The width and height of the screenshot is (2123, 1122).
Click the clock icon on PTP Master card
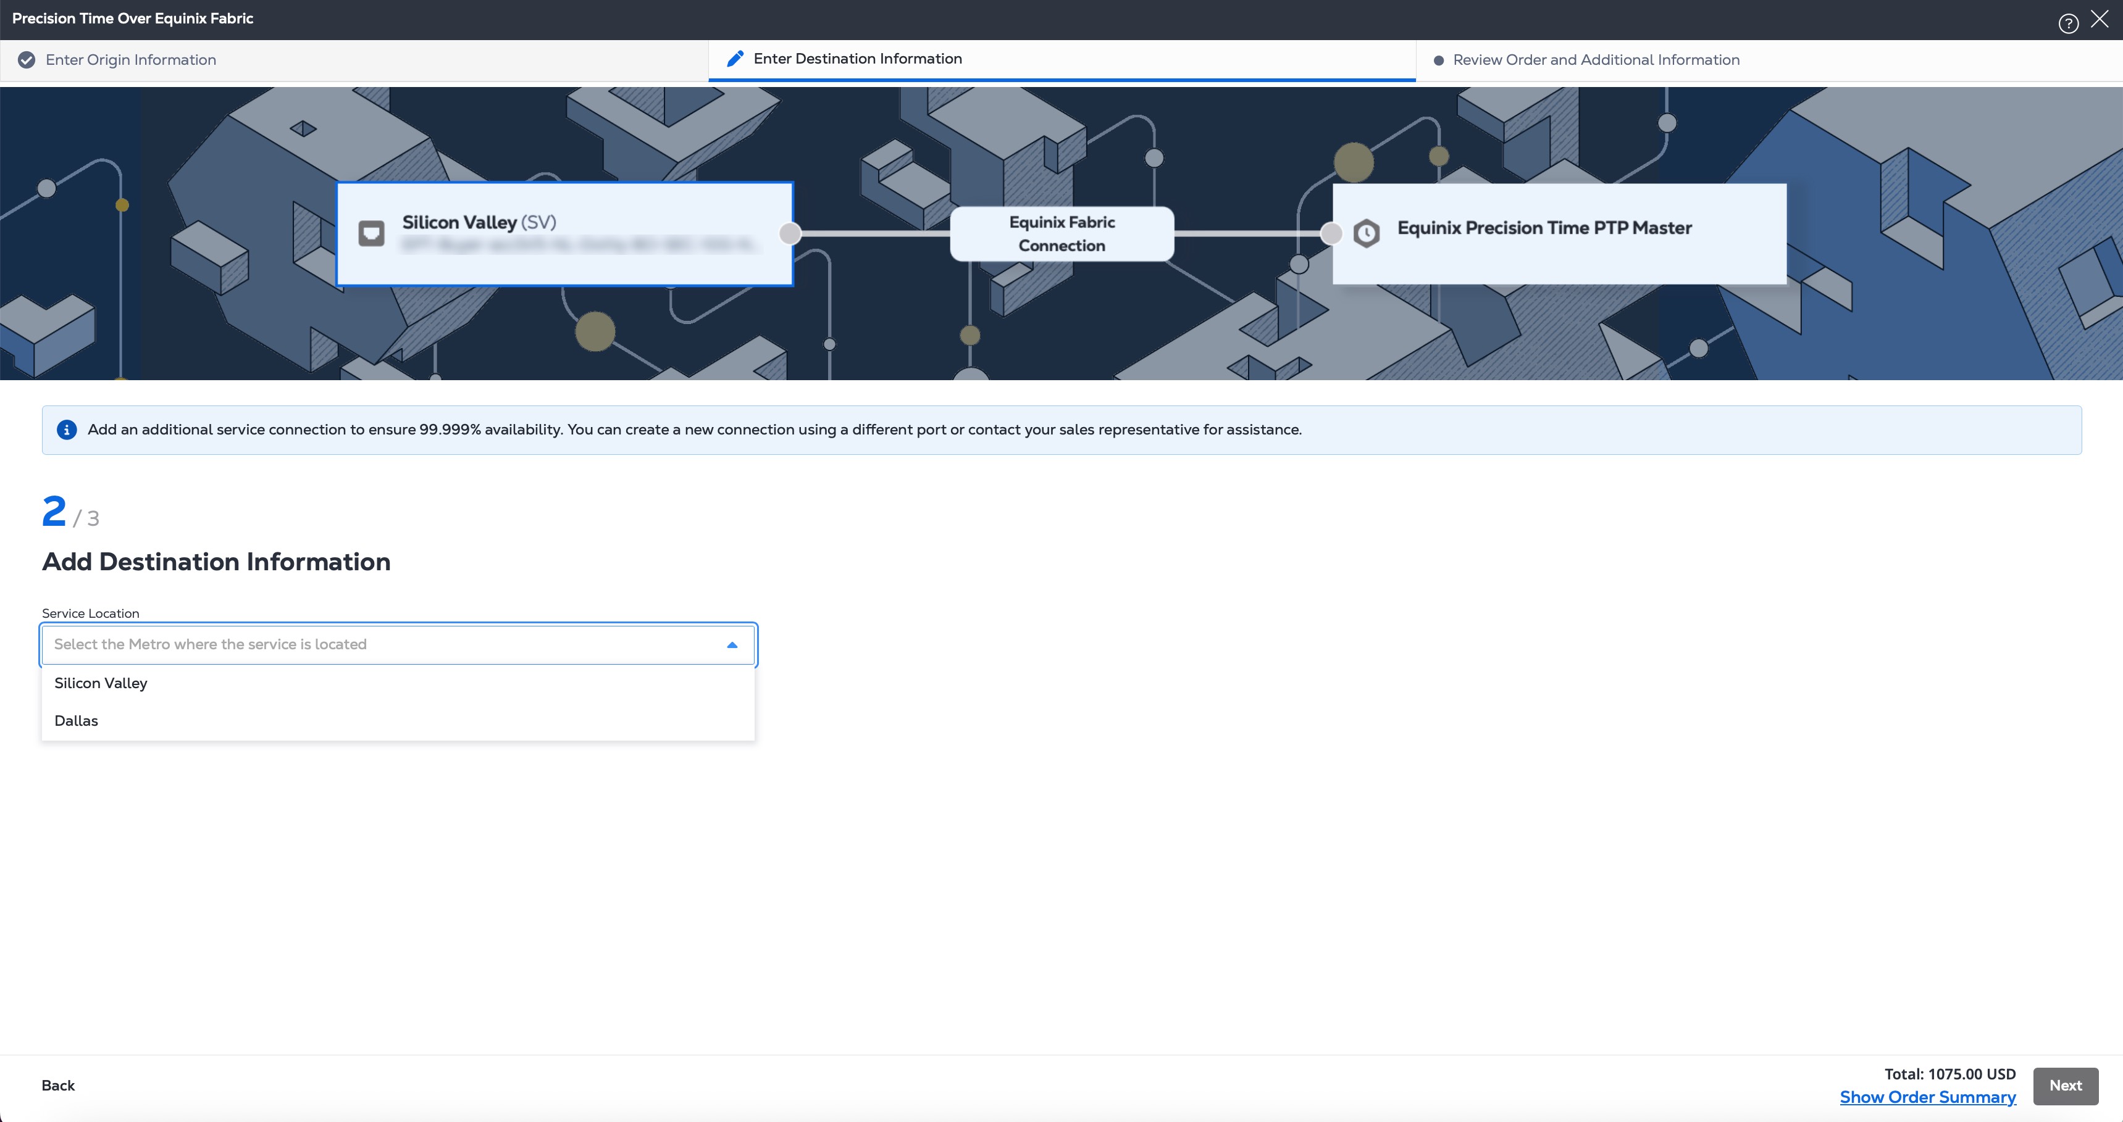pos(1365,233)
